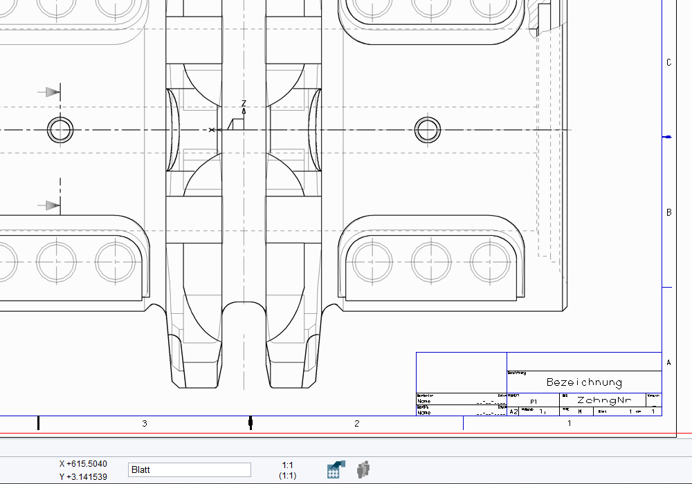692x484 pixels.
Task: Select the left small concentric circle hole
Action: 60,130
